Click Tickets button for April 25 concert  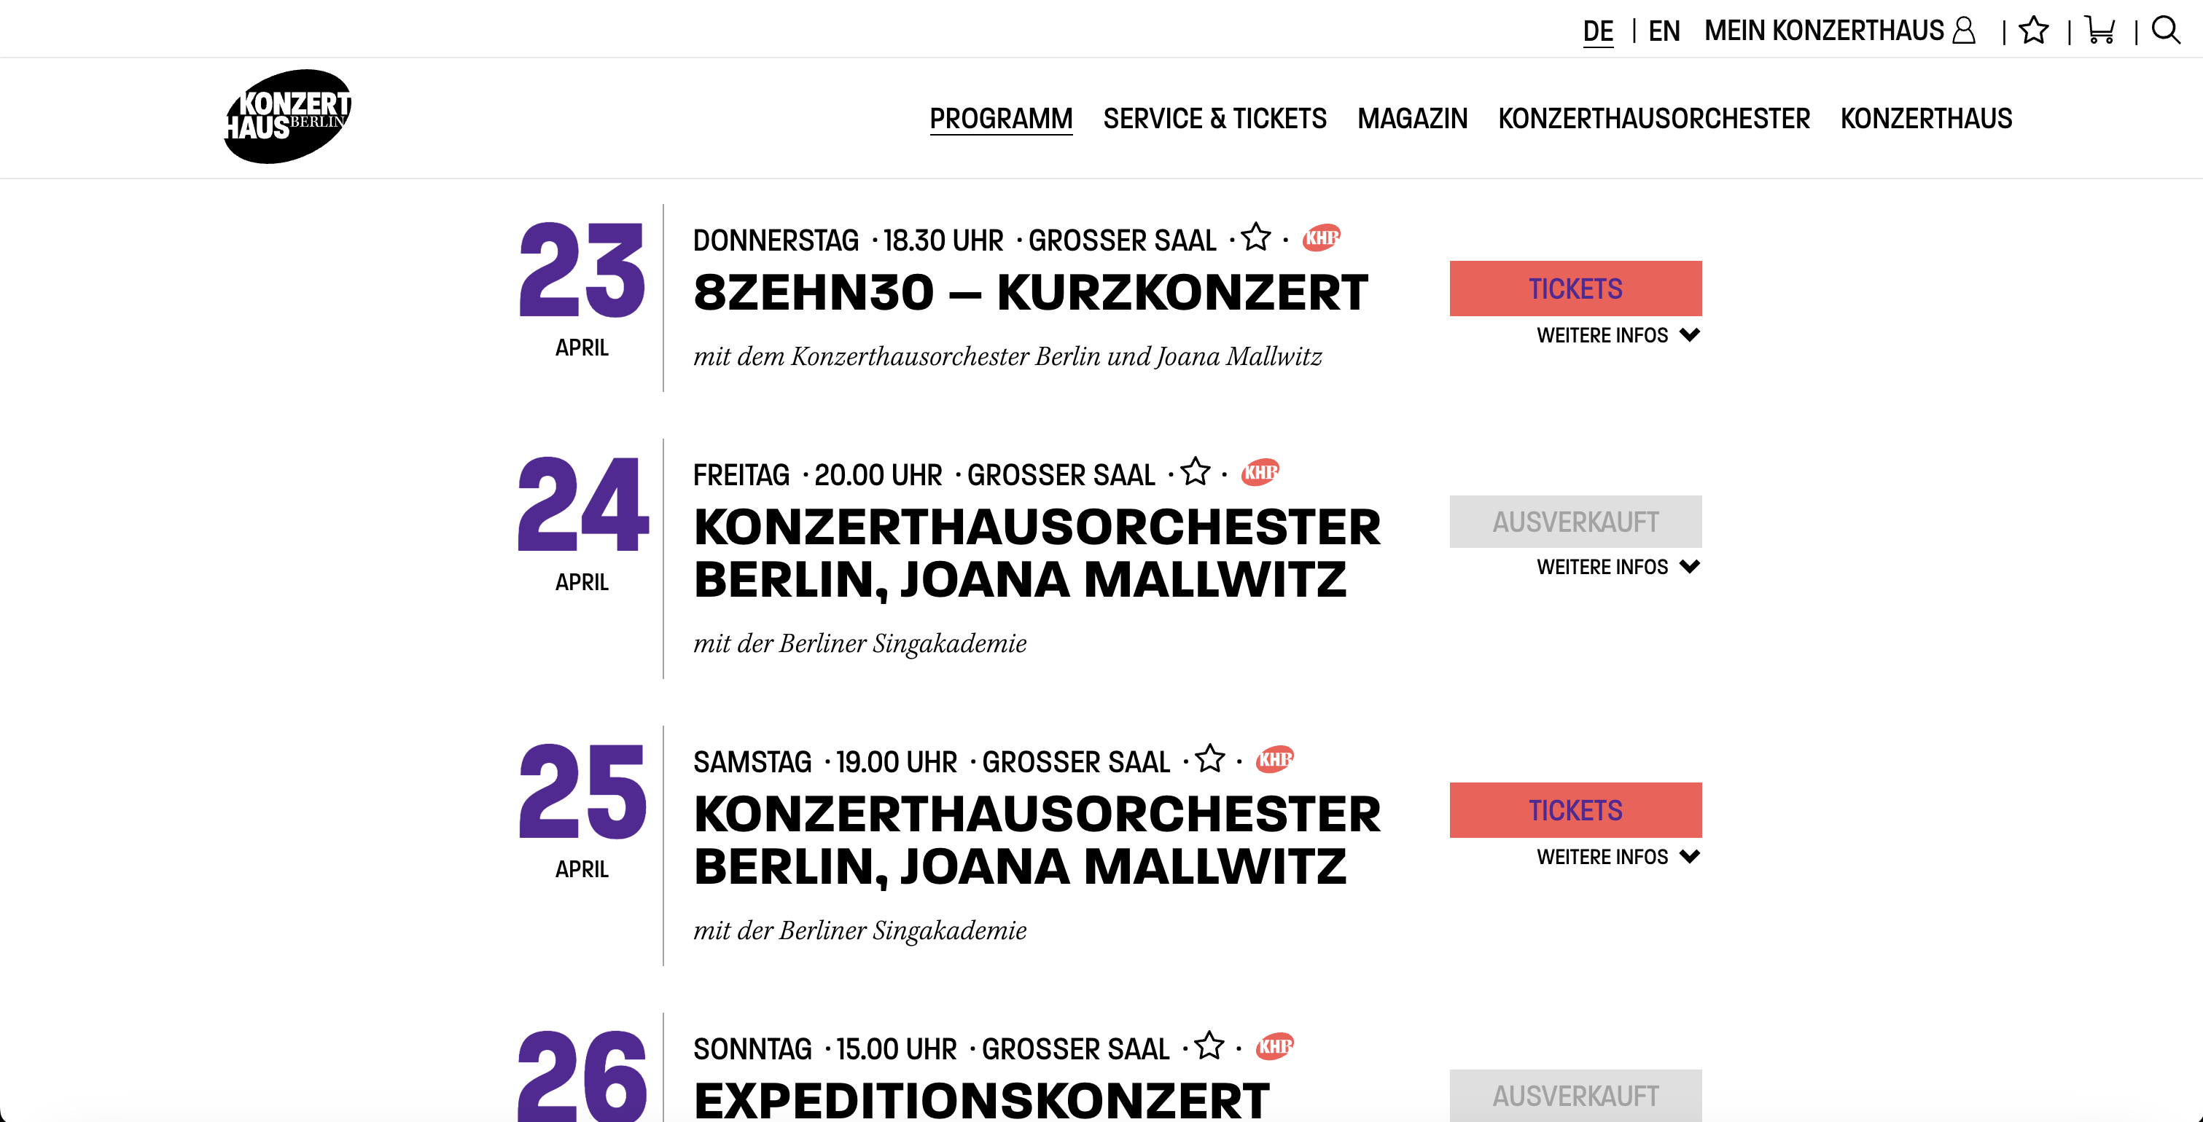[1575, 810]
